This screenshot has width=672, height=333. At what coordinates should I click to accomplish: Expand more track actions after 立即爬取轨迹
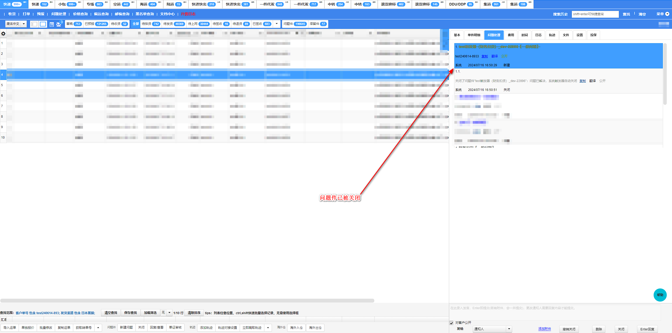click(268, 327)
